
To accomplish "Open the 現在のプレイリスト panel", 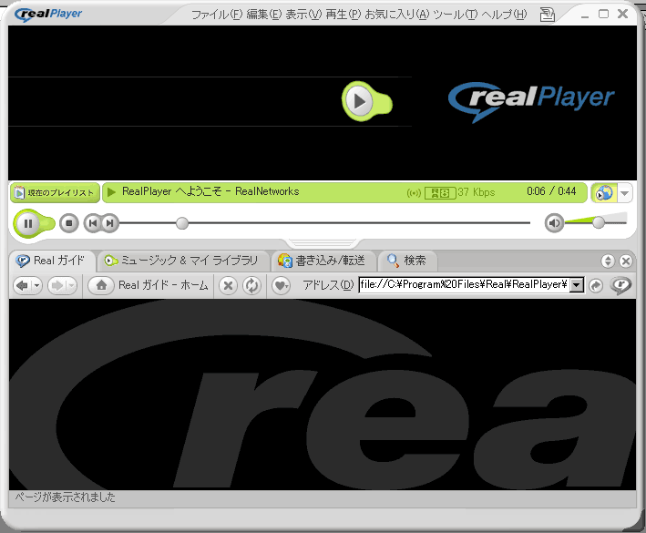I will pos(56,193).
